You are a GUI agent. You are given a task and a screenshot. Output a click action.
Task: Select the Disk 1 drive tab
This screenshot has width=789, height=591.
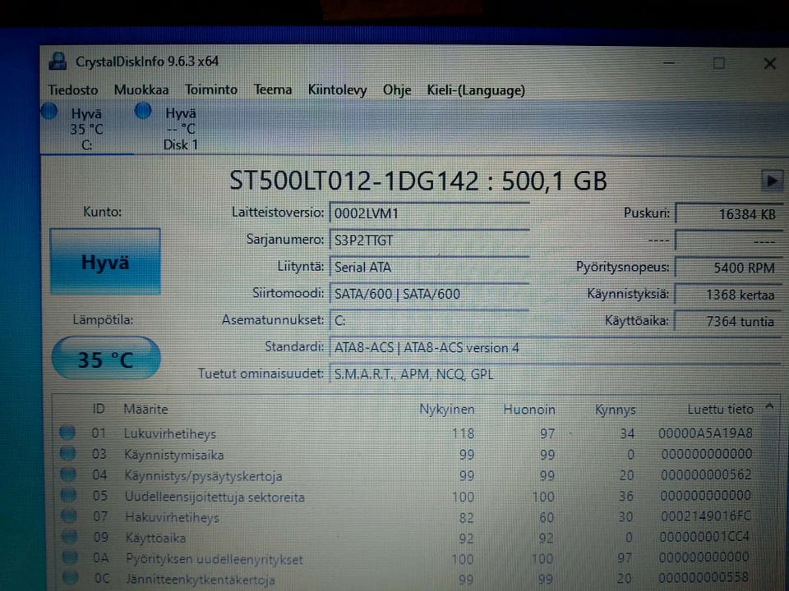click(x=180, y=128)
